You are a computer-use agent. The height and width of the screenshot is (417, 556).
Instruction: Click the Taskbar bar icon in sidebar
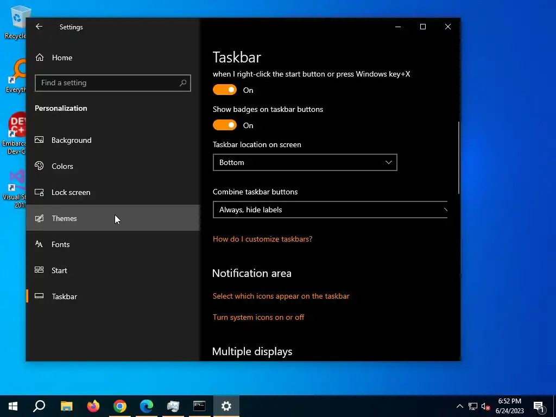click(x=39, y=296)
